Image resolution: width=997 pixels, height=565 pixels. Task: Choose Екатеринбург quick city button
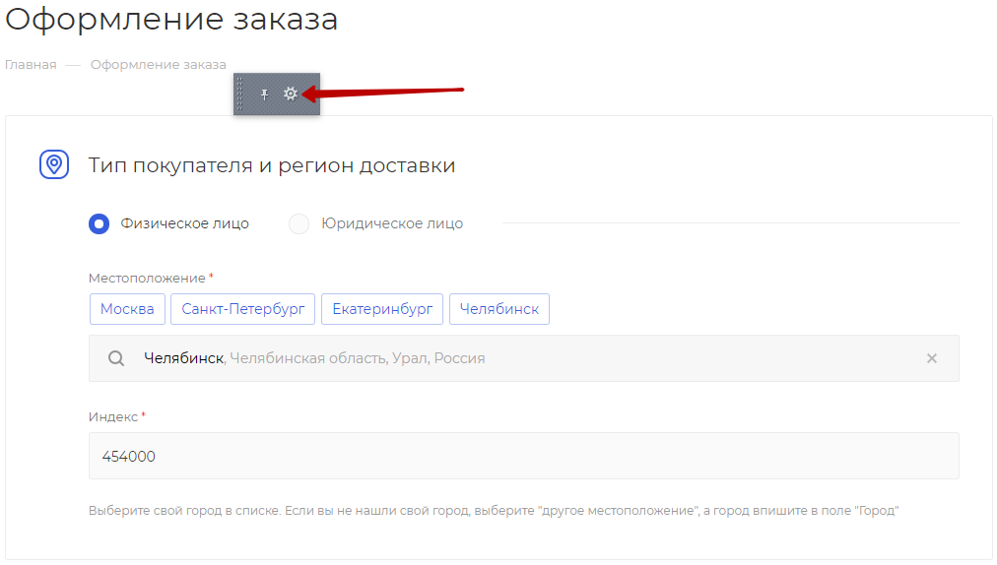click(x=382, y=309)
